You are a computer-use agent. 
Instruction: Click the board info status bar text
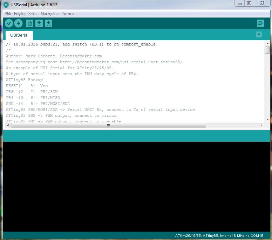click(219, 236)
